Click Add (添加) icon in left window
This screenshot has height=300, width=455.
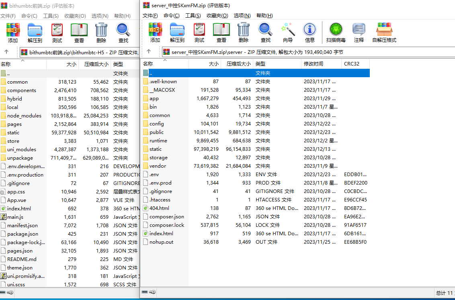pos(13,33)
